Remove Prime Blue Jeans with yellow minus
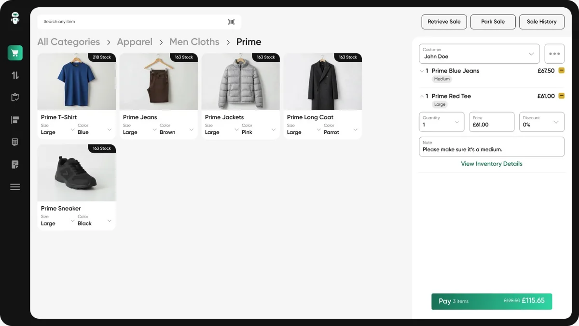 pyautogui.click(x=561, y=71)
